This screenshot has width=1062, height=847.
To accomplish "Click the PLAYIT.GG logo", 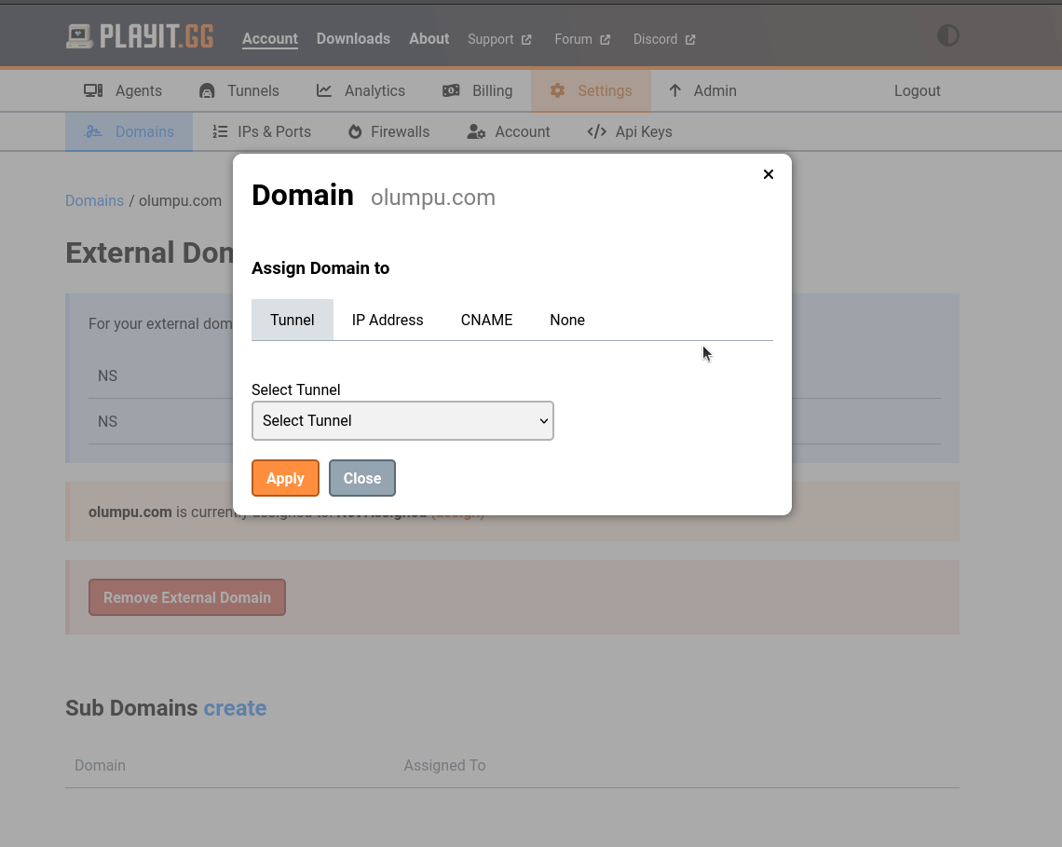I will coord(140,35).
